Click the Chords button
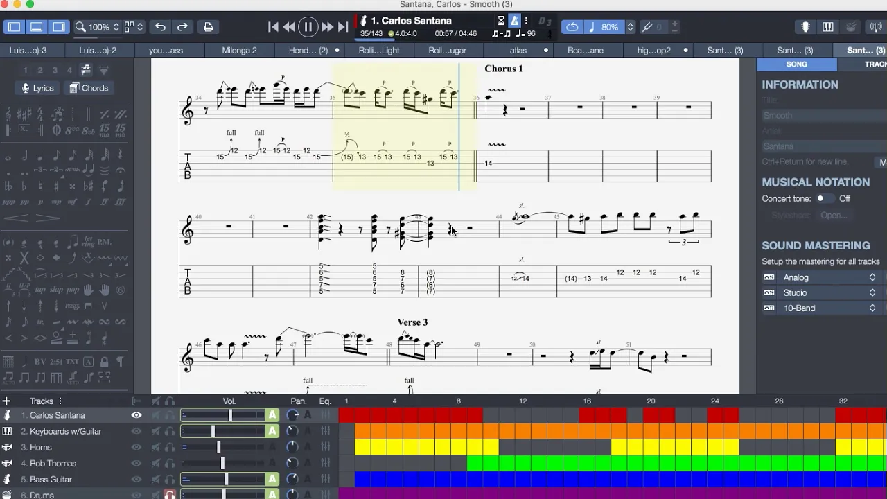The image size is (887, 499). [89, 88]
